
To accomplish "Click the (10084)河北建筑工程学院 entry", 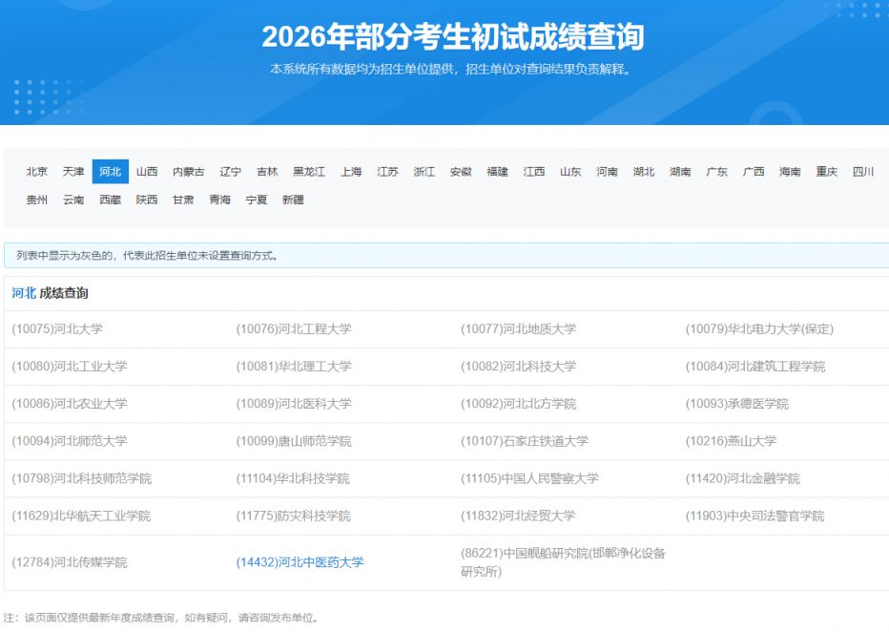I will 755,367.
